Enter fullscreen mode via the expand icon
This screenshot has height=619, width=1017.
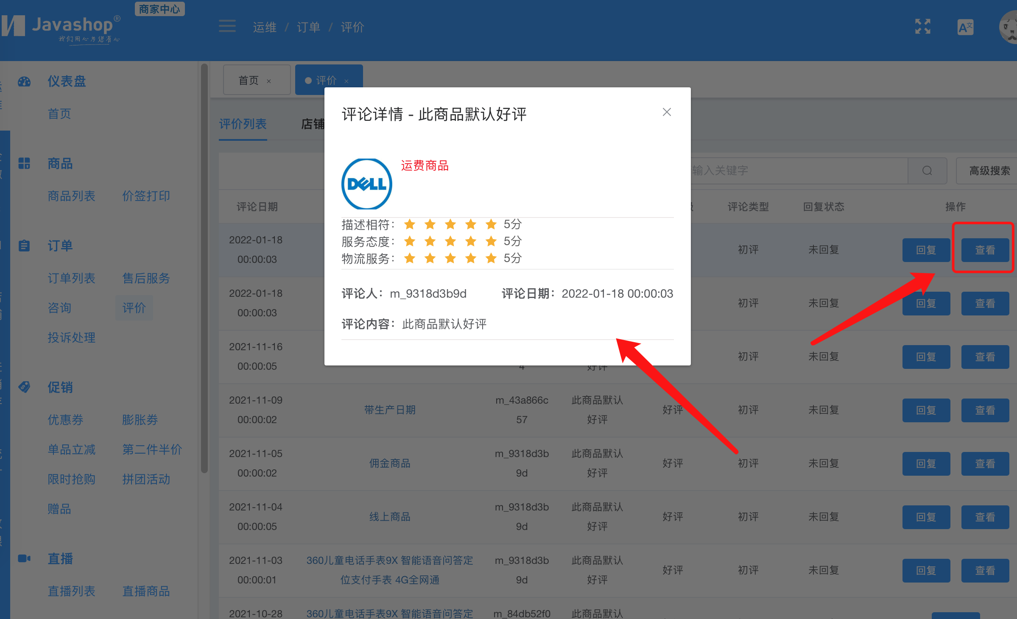(x=923, y=27)
